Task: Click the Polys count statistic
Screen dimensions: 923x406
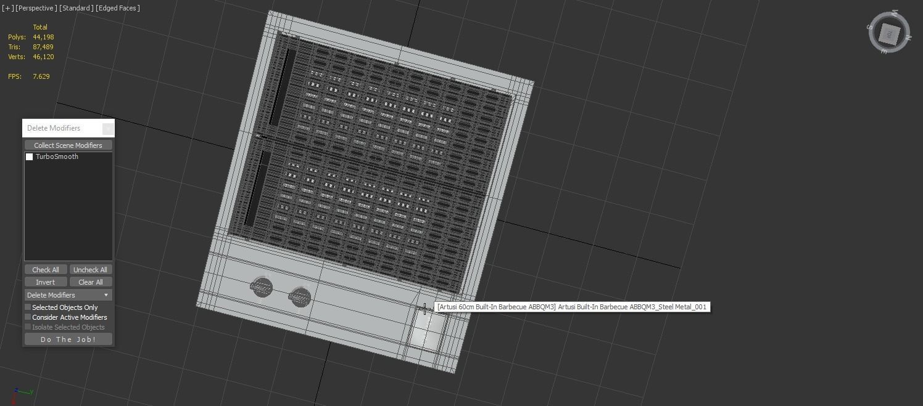Action: pyautogui.click(x=31, y=37)
